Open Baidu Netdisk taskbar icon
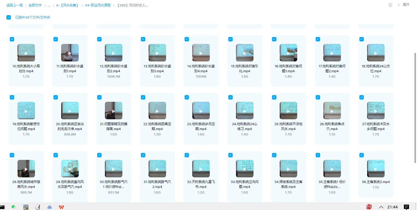Image resolution: width=417 pixels, height=210 pixels. [x=50, y=207]
